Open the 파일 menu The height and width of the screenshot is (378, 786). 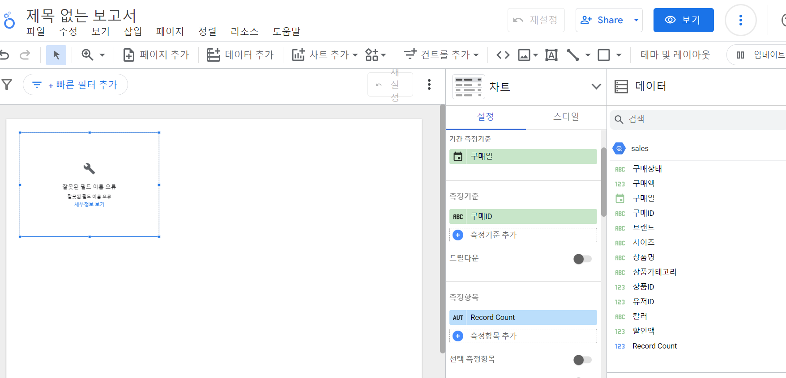pyautogui.click(x=35, y=32)
